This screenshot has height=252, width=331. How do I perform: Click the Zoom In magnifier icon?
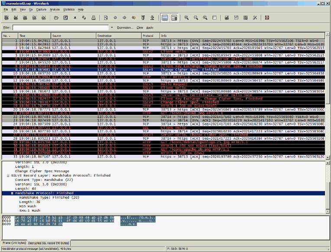[x=186, y=18]
